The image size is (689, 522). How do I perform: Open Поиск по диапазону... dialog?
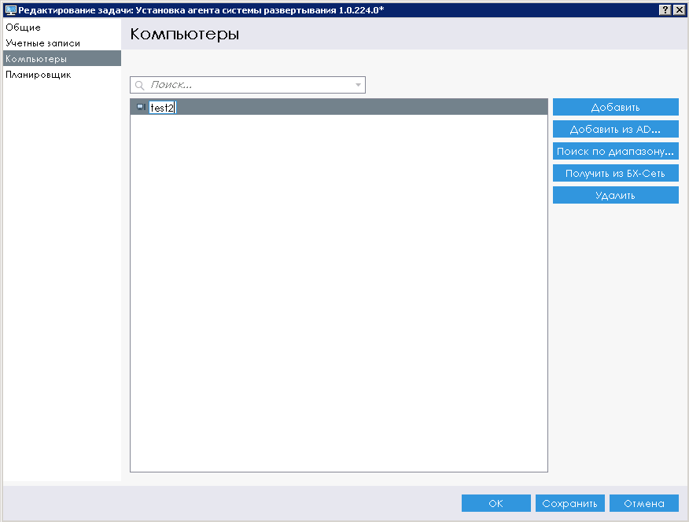pos(615,151)
